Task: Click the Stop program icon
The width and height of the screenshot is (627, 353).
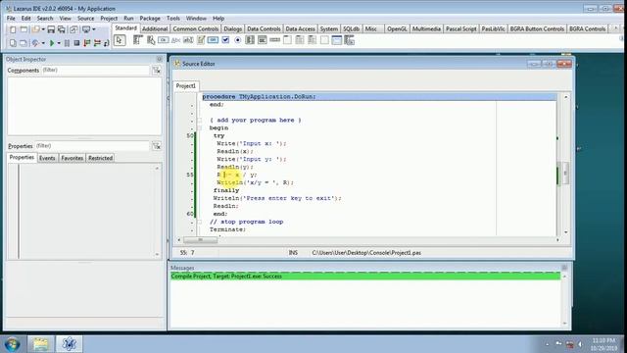Action: [x=76, y=43]
